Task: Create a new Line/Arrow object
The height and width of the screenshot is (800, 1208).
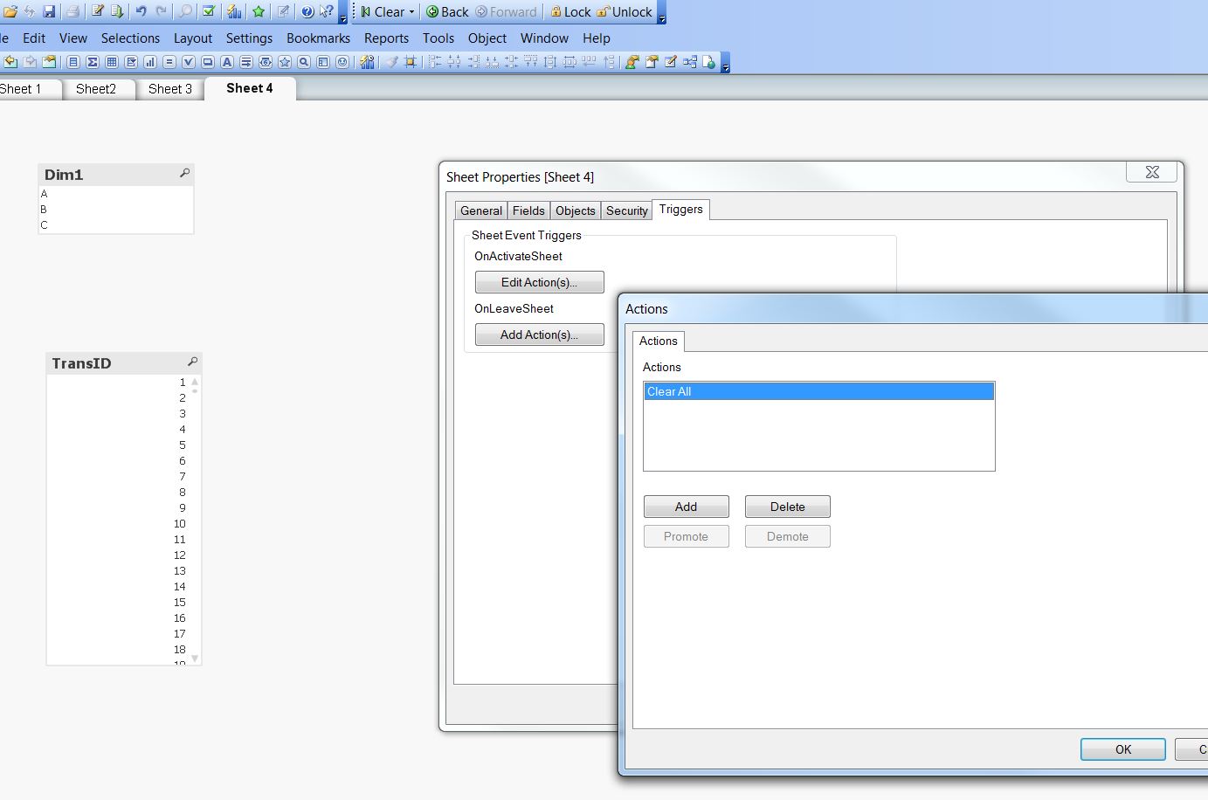Action: click(x=246, y=62)
